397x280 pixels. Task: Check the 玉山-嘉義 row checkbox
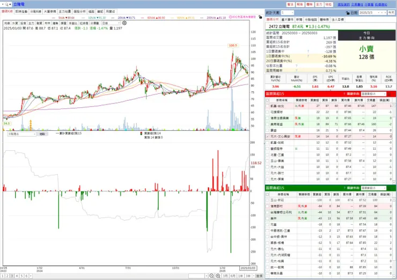click(268, 161)
